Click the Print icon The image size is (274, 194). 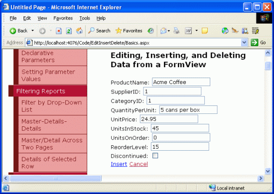(x=176, y=31)
